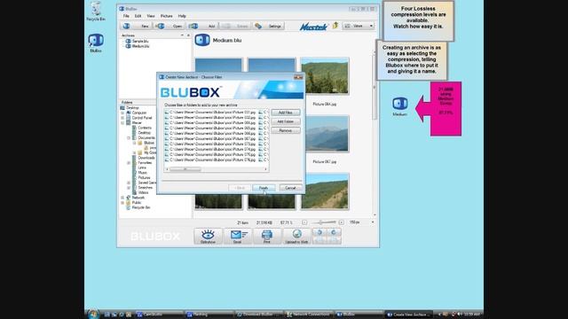Click the Remove button in dialog
Image resolution: width=568 pixels, height=319 pixels.
tap(286, 130)
